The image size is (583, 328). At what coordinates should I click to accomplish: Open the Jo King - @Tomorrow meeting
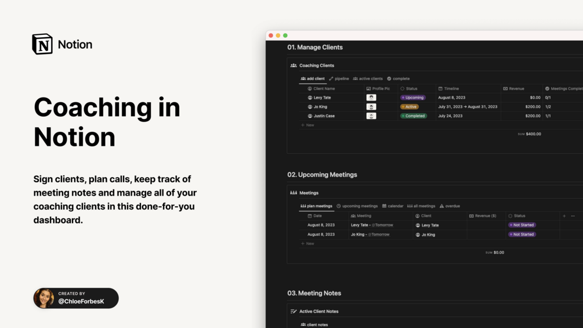370,235
